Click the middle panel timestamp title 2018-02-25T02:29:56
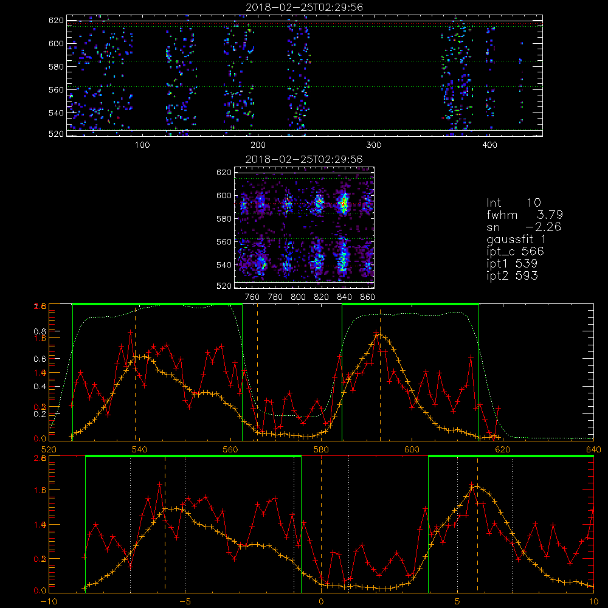This screenshot has height=608, width=608. [304, 159]
